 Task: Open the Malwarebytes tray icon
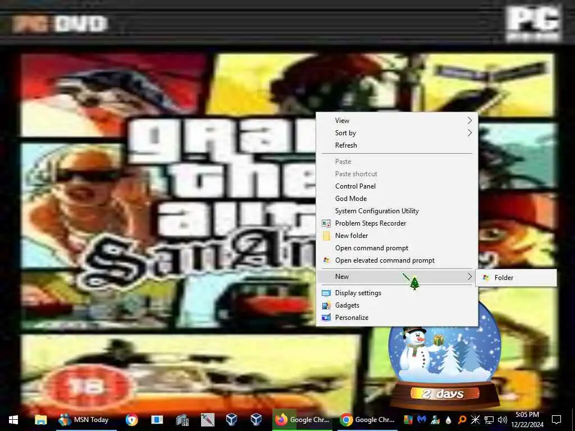[422, 419]
